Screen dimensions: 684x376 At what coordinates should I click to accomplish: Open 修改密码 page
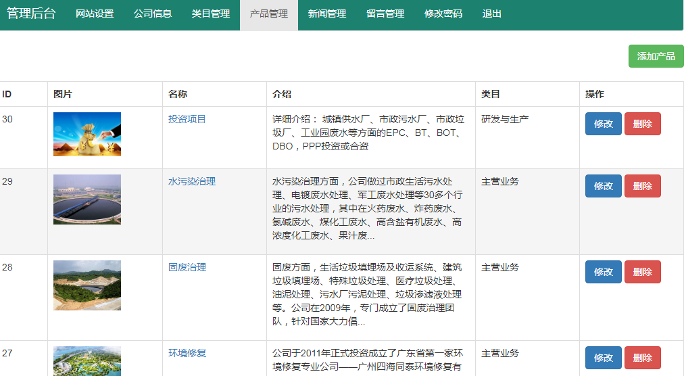443,14
